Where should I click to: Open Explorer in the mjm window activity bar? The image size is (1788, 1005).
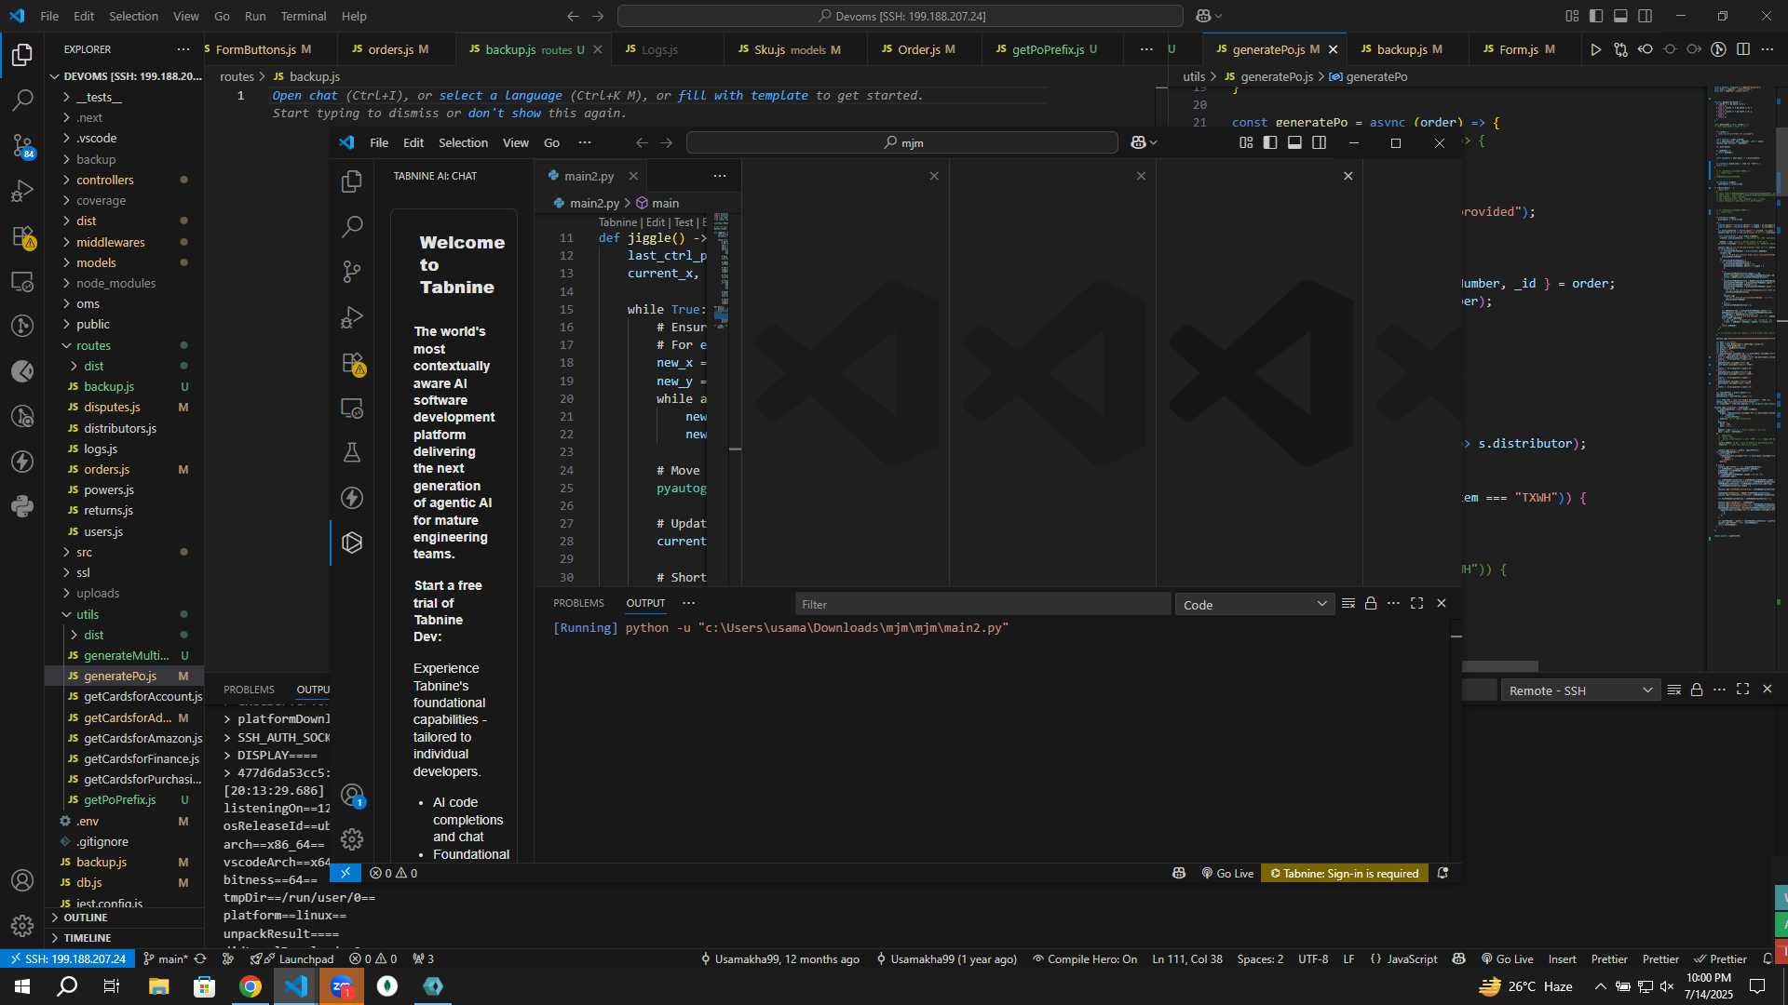[352, 181]
